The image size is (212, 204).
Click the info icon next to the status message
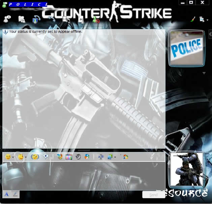point(5,32)
